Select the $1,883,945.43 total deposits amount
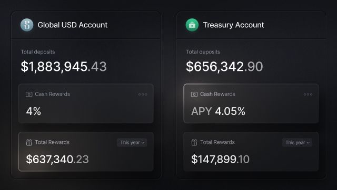This screenshot has height=190, width=337. click(x=64, y=67)
